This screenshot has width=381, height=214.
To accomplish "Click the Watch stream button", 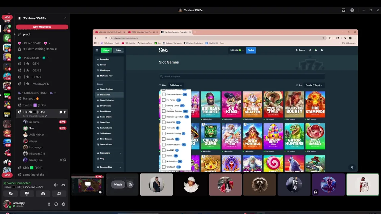I will point(118,185).
